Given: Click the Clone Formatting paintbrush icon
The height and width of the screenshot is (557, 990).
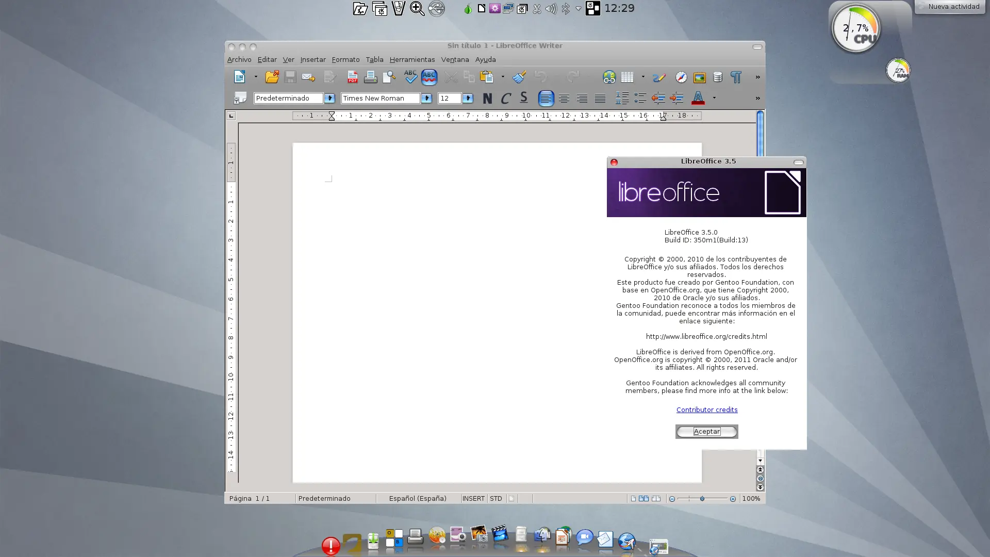Looking at the screenshot, I should (x=519, y=77).
